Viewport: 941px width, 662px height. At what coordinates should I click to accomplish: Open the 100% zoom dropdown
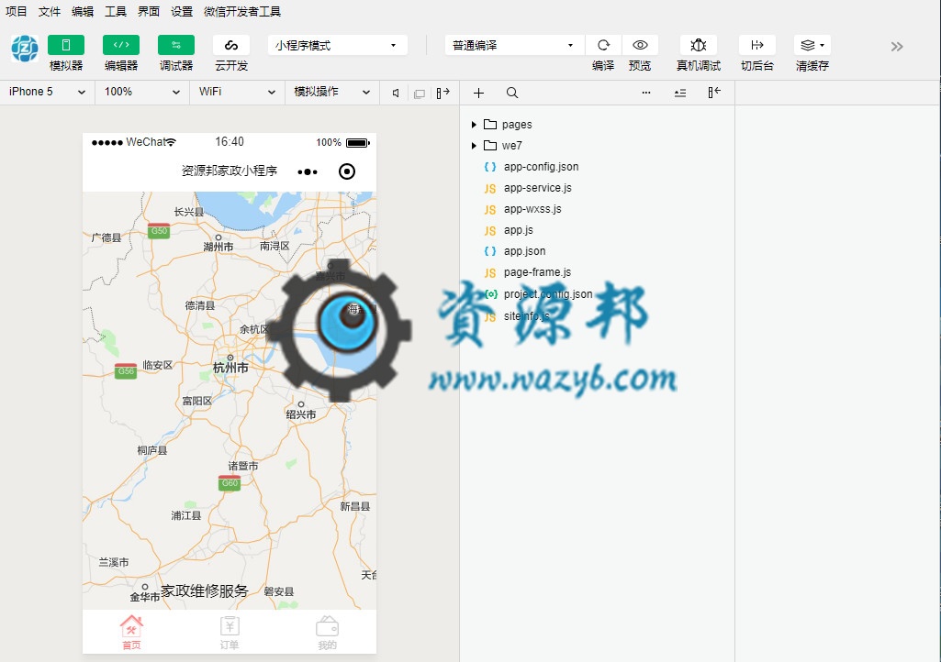(142, 92)
